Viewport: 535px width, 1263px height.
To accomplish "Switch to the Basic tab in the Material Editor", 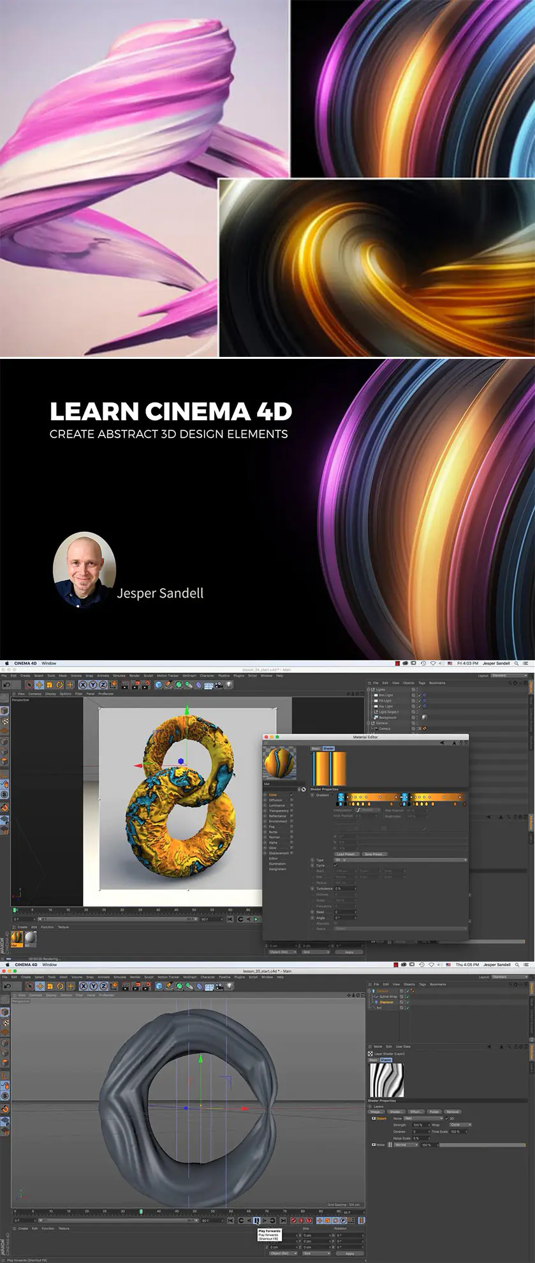I will [316, 748].
